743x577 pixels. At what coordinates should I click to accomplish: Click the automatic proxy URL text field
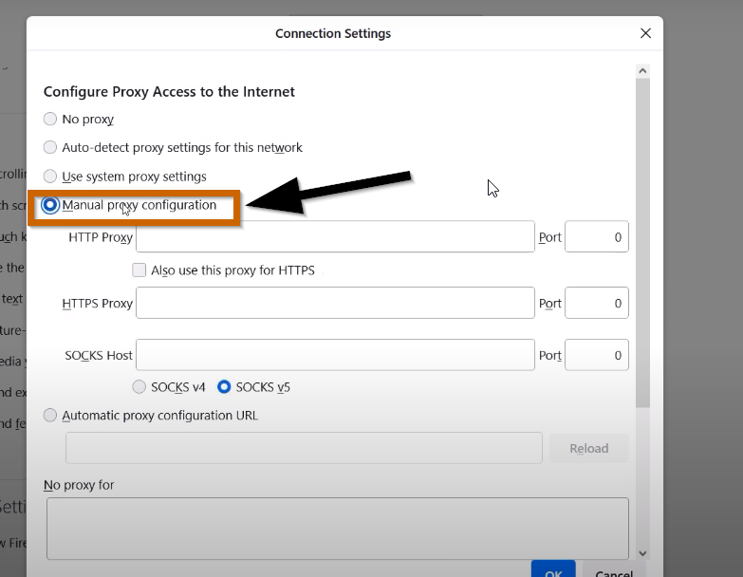coord(304,448)
